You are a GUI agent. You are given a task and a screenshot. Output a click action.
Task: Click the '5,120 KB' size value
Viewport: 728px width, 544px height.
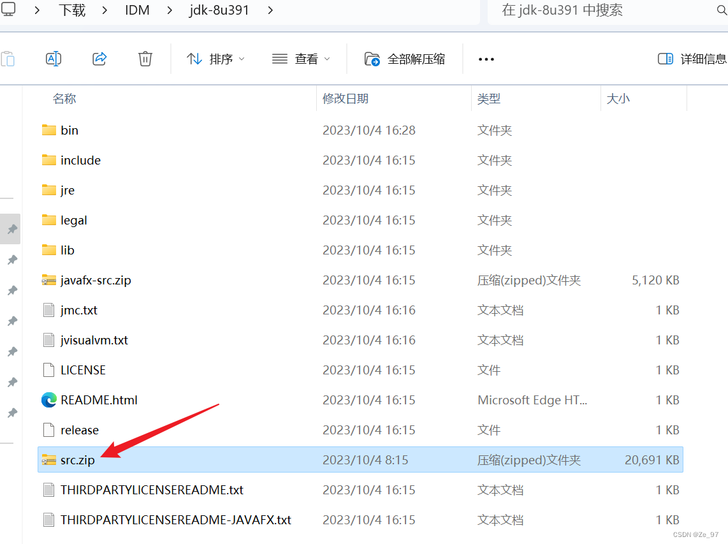point(655,280)
